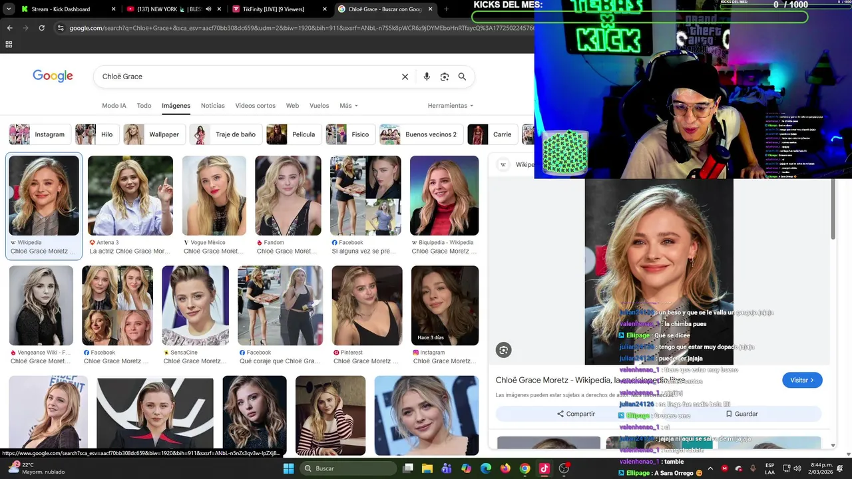Click the preview panel vertical scrollbar
This screenshot has width=852, height=479.
[x=833, y=210]
